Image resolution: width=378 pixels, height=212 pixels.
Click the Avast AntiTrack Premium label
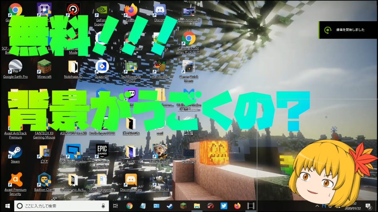pos(15,135)
